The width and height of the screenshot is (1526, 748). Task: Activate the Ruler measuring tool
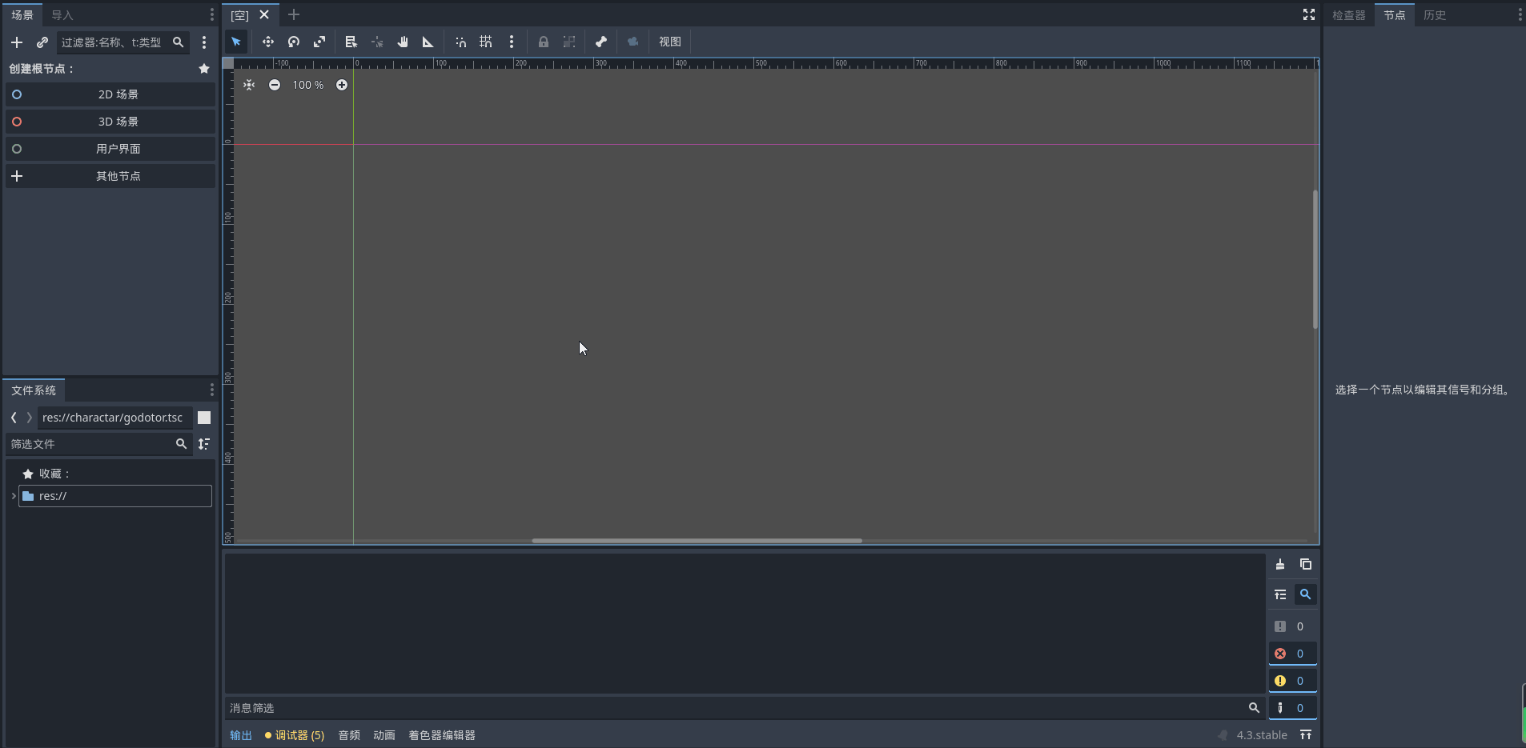428,42
